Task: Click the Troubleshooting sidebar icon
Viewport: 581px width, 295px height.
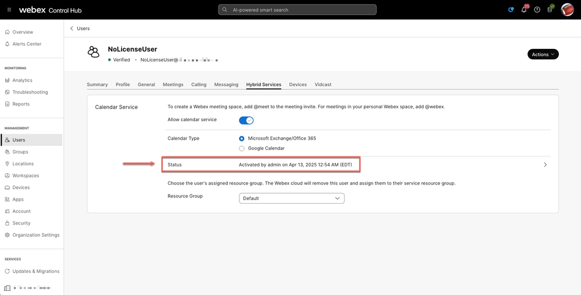Action: pyautogui.click(x=8, y=93)
